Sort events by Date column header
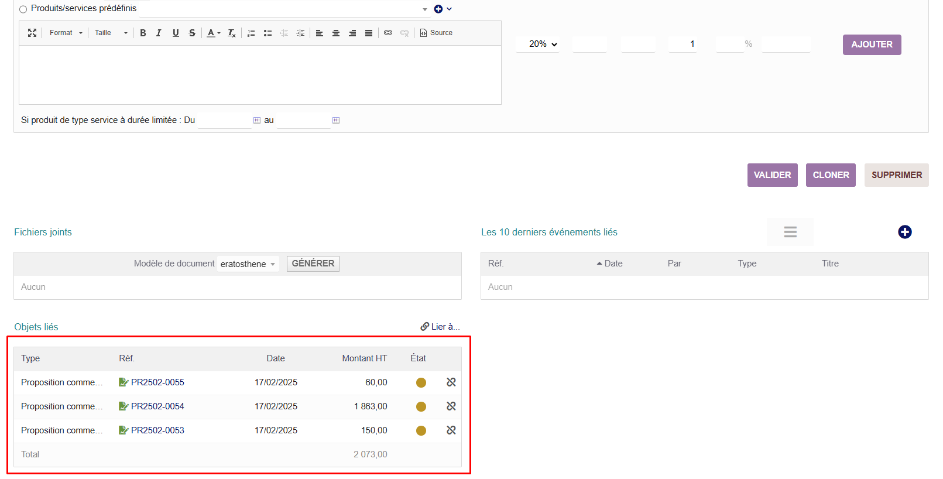The height and width of the screenshot is (479, 943). [613, 264]
